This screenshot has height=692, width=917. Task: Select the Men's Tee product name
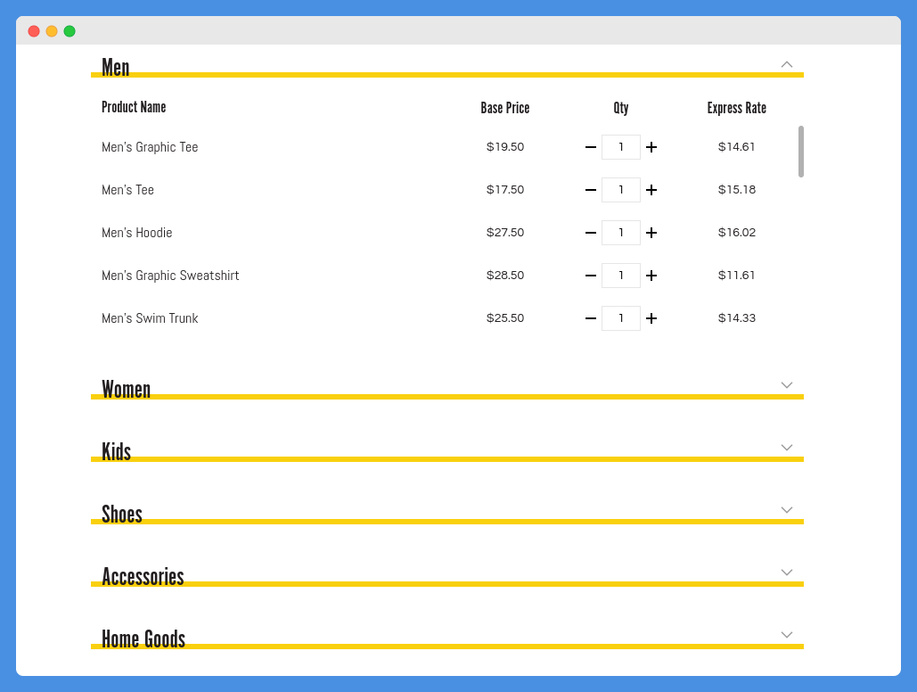pyautogui.click(x=127, y=190)
